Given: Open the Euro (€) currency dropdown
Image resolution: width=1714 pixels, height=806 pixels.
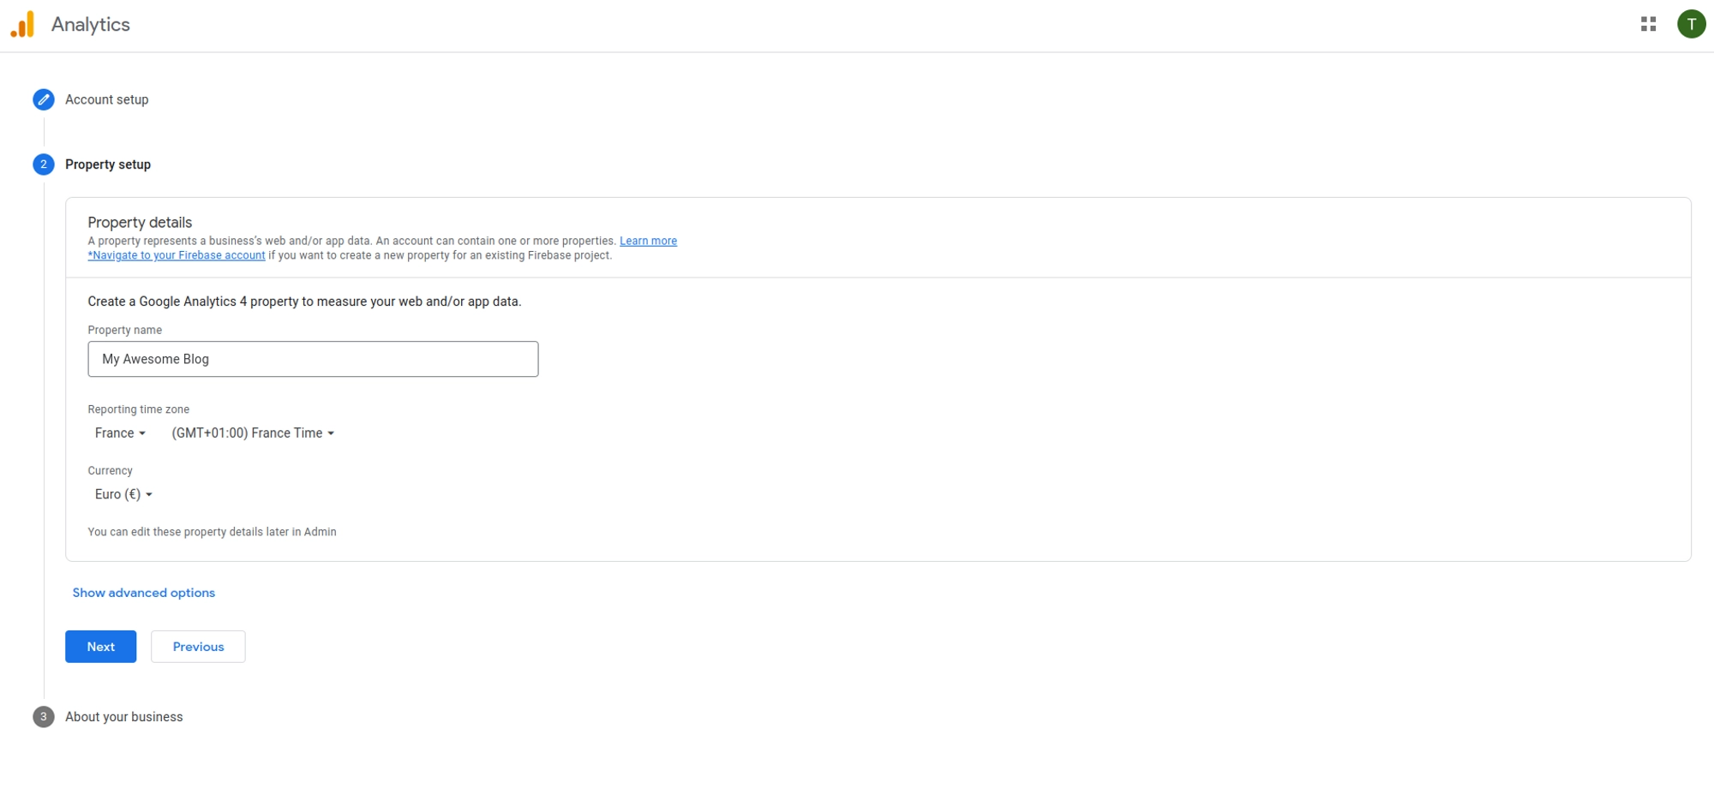Looking at the screenshot, I should pyautogui.click(x=123, y=494).
